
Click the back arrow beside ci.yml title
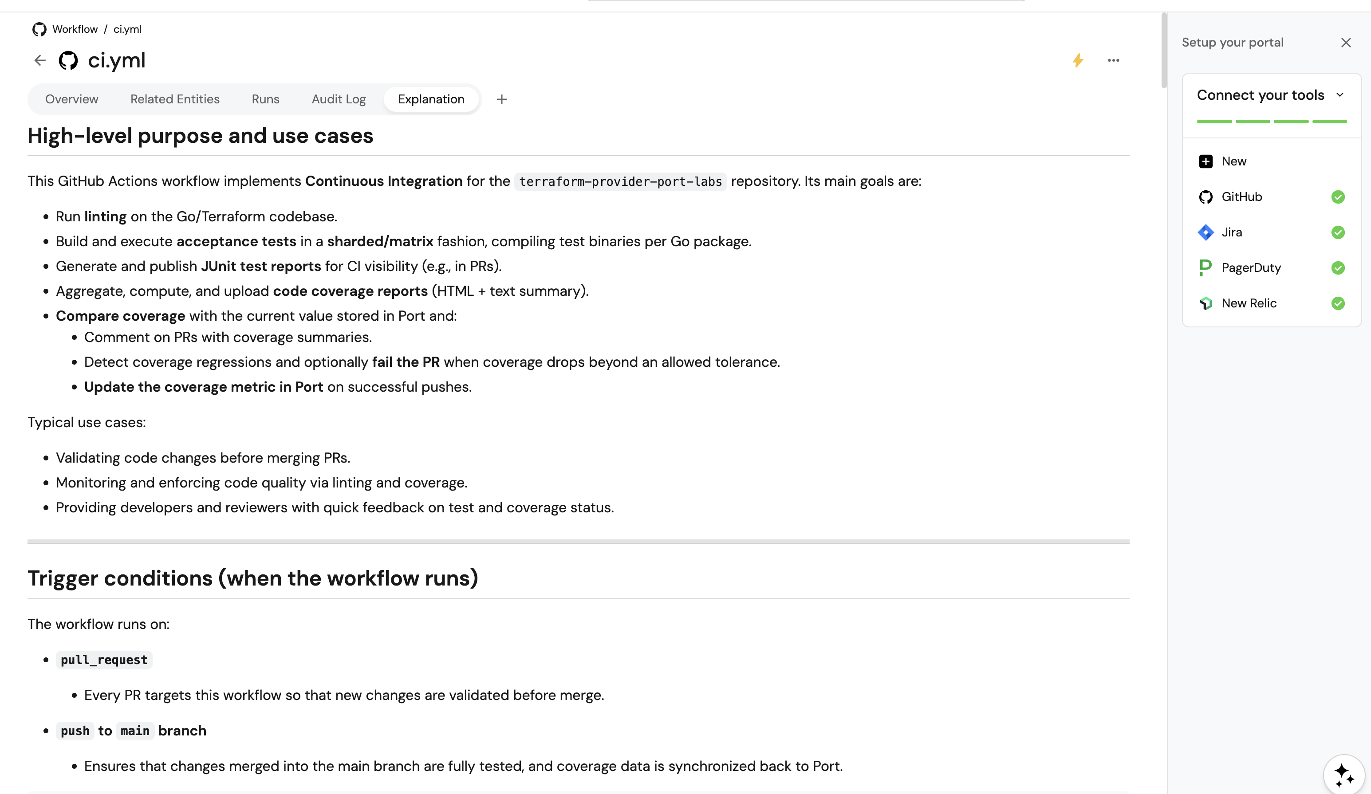point(40,60)
